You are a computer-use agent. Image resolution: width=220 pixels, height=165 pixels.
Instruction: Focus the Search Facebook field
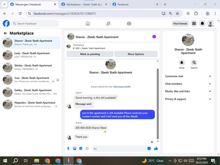[x=35, y=23]
